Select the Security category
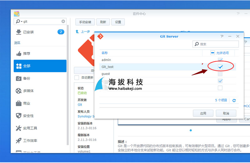The height and width of the screenshot is (163, 250). point(40,116)
